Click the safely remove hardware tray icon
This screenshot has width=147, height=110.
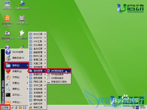134,108
